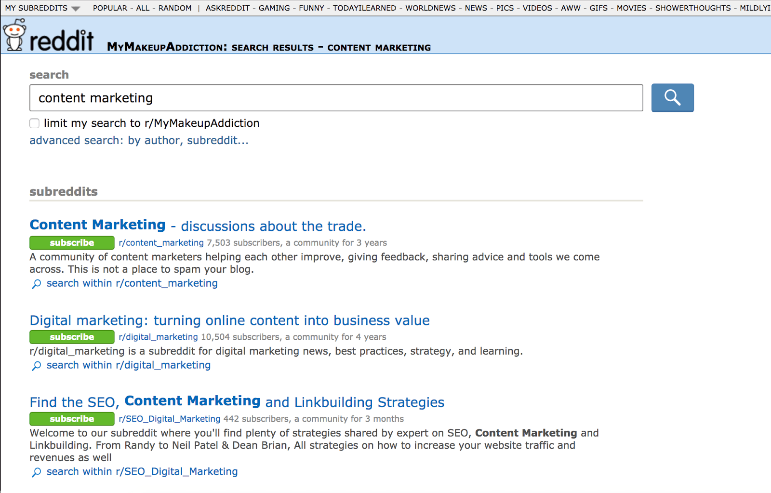Go to Popular in top bar

(x=110, y=8)
